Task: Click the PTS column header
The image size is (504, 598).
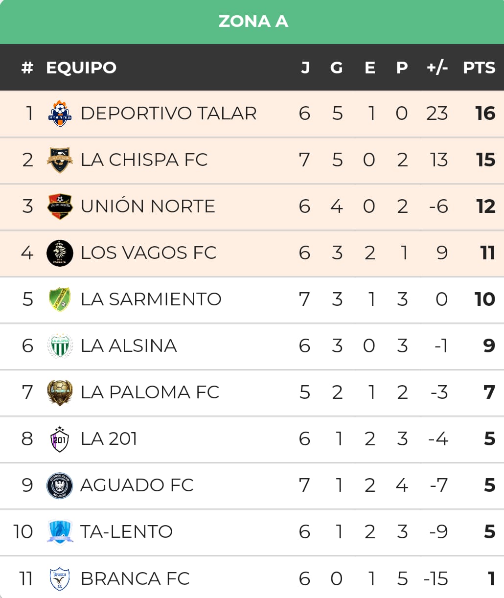Action: [x=479, y=68]
